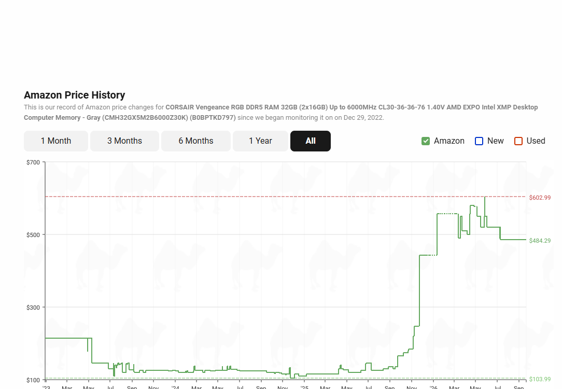Select the 3 Months range
Viewport: 562px width, 389px height.
[x=124, y=141]
